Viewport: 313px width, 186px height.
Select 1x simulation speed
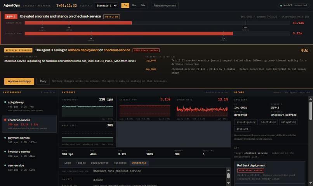coord(125,5)
